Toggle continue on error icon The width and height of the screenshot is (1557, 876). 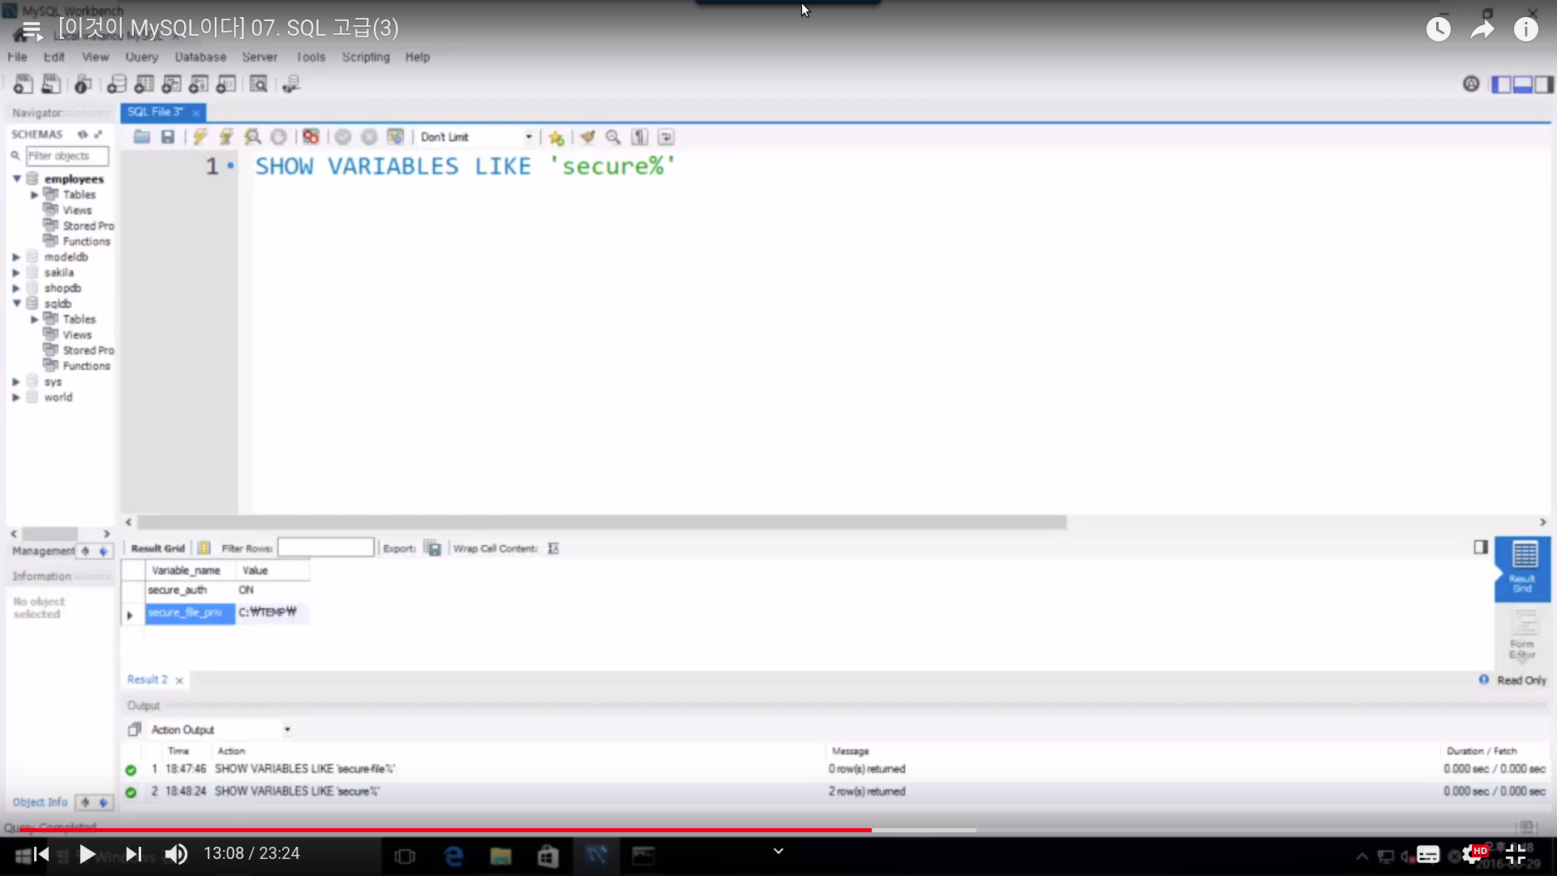(x=311, y=137)
